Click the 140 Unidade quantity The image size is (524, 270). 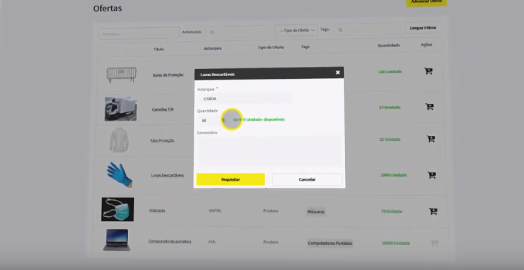pos(390,72)
